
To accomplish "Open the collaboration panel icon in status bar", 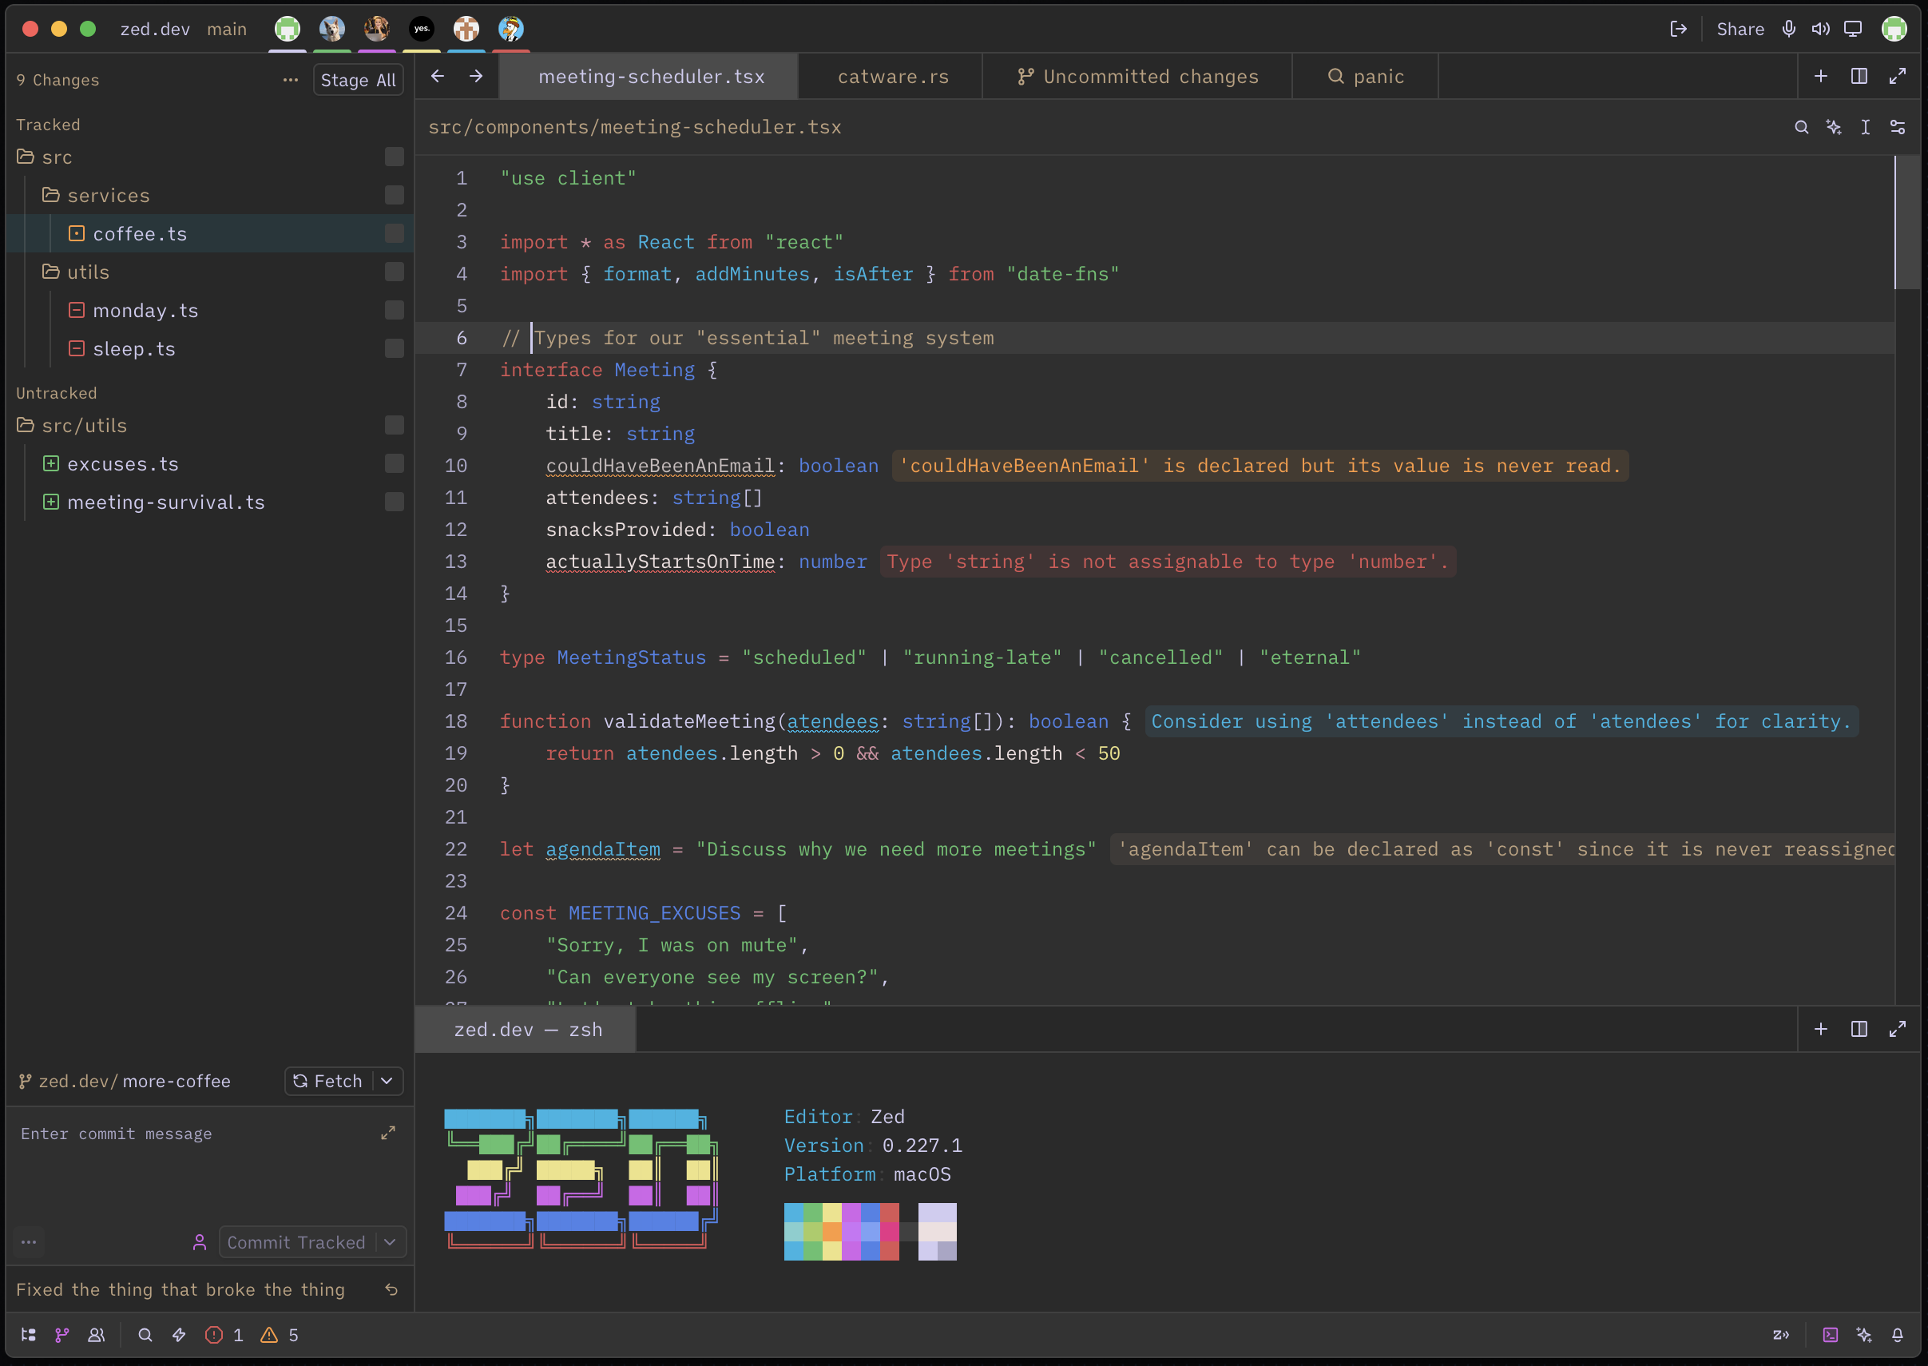I will [x=97, y=1335].
